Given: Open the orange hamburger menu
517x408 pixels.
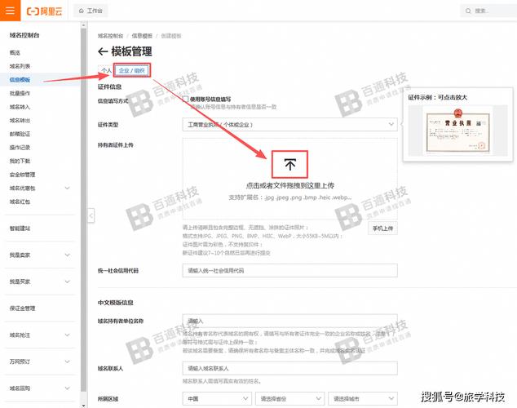Looking at the screenshot, I should point(11,11).
